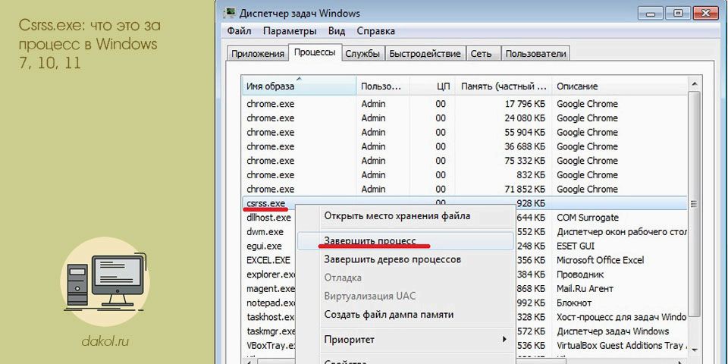Click the Блокнот description cell

tap(574, 303)
